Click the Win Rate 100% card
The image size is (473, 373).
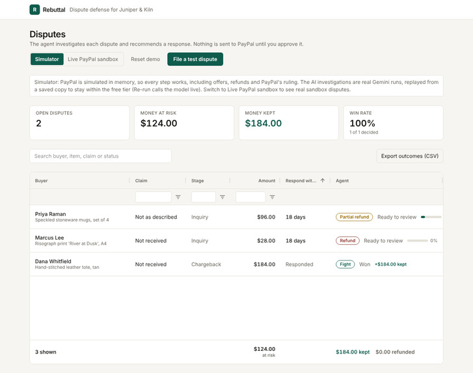click(x=394, y=122)
